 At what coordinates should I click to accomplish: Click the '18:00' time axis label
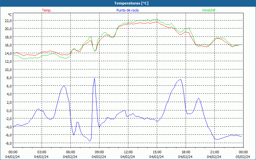point(186,152)
